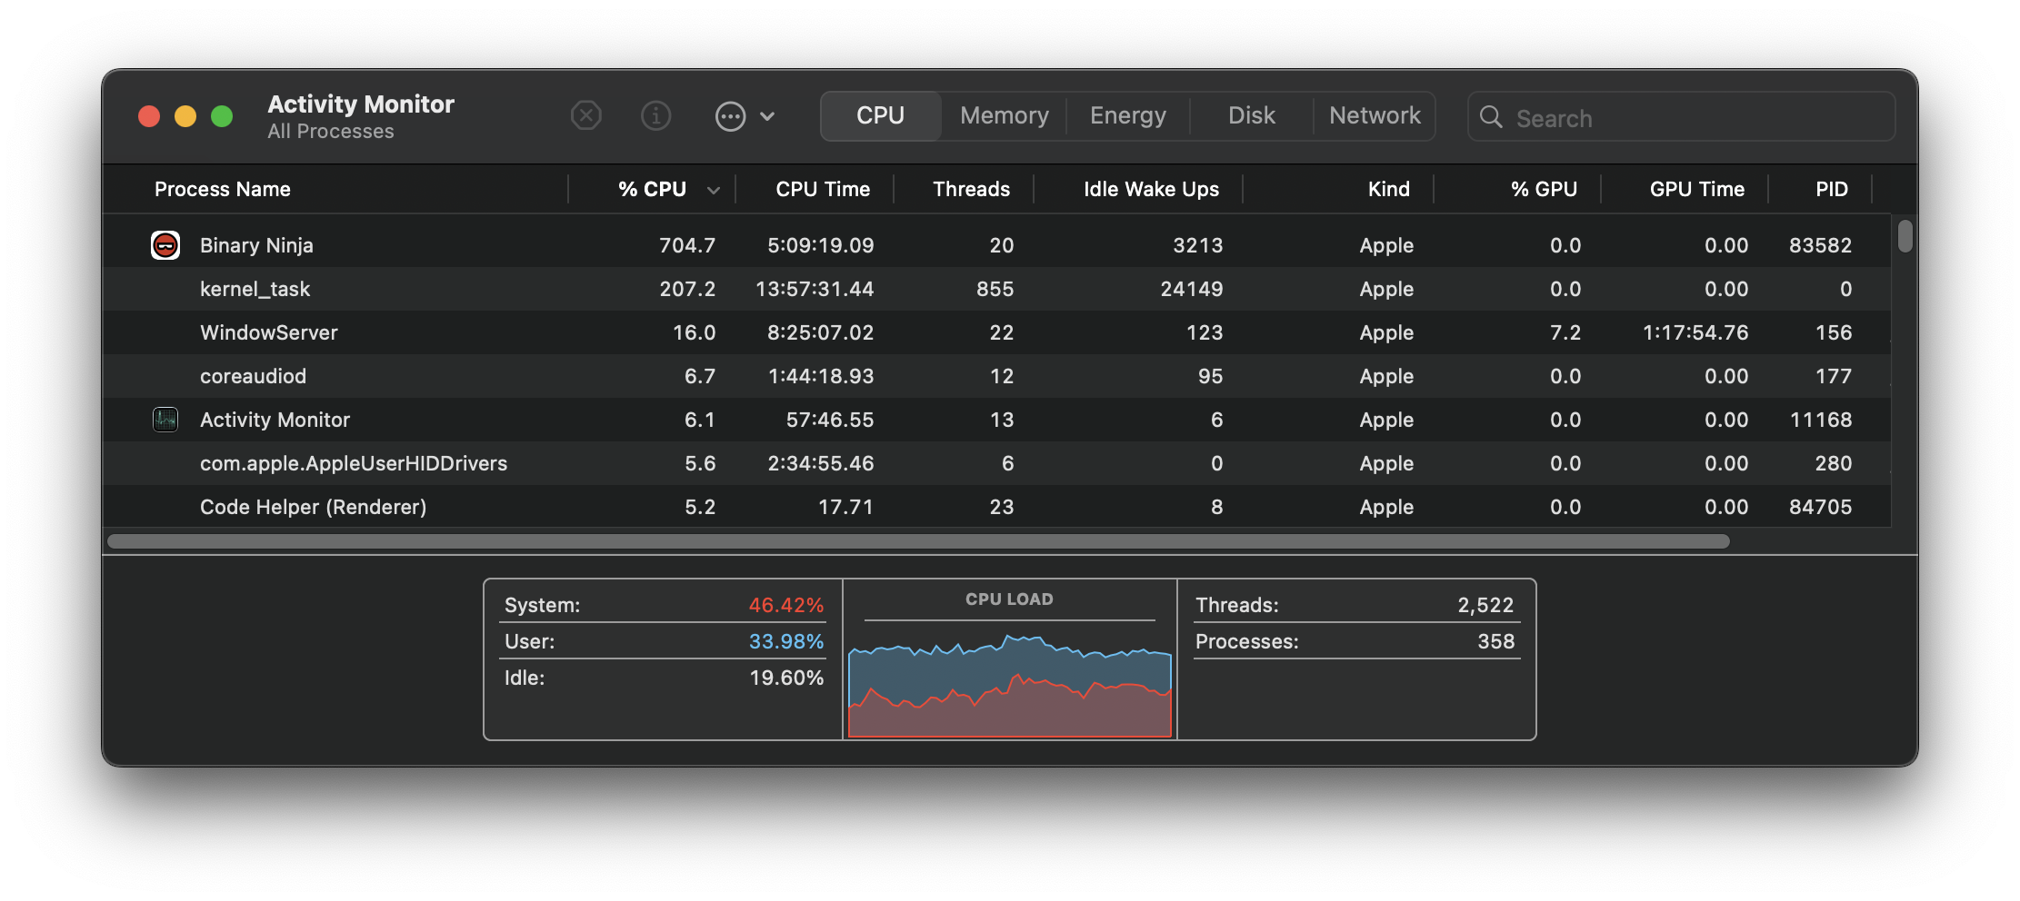Switch to the CPU tab

coord(880,116)
